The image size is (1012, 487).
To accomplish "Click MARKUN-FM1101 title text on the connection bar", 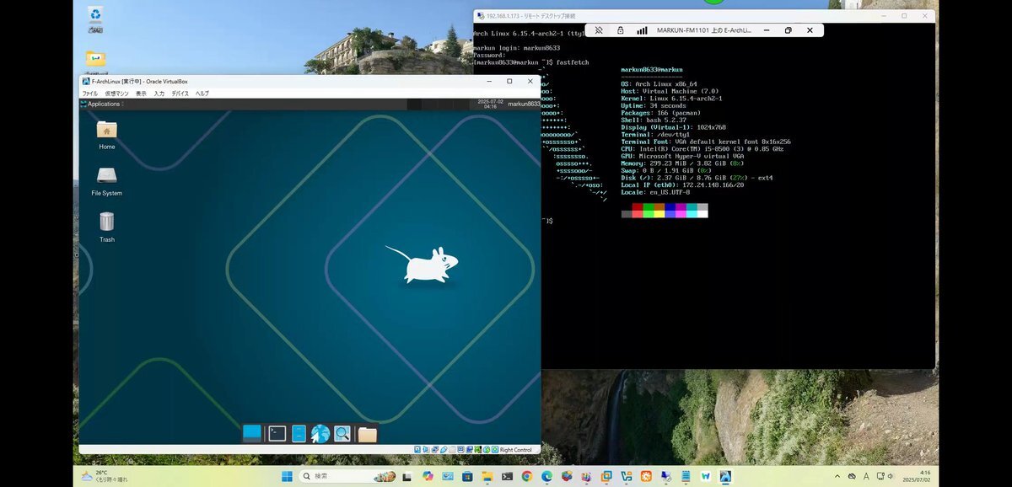I will click(706, 30).
